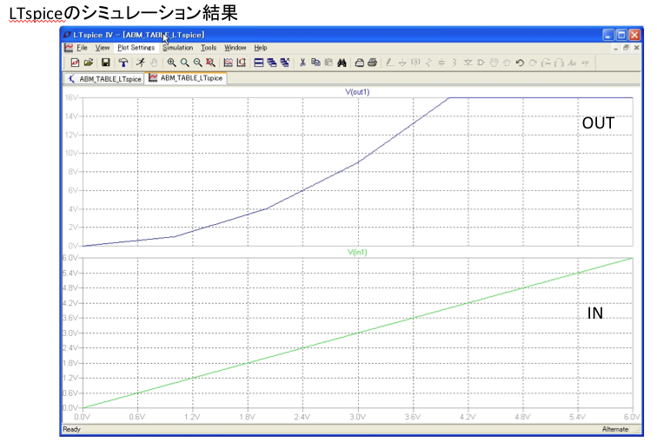Close all windows using the toolbar icon

[x=285, y=63]
